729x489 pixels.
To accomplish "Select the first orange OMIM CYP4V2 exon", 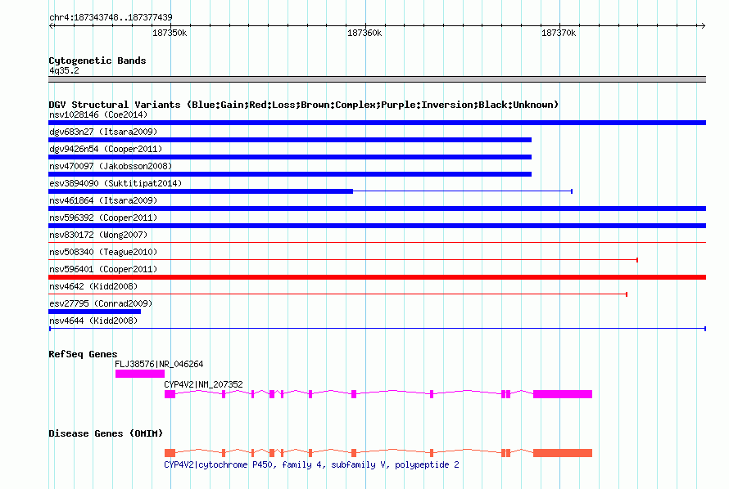I will (170, 453).
